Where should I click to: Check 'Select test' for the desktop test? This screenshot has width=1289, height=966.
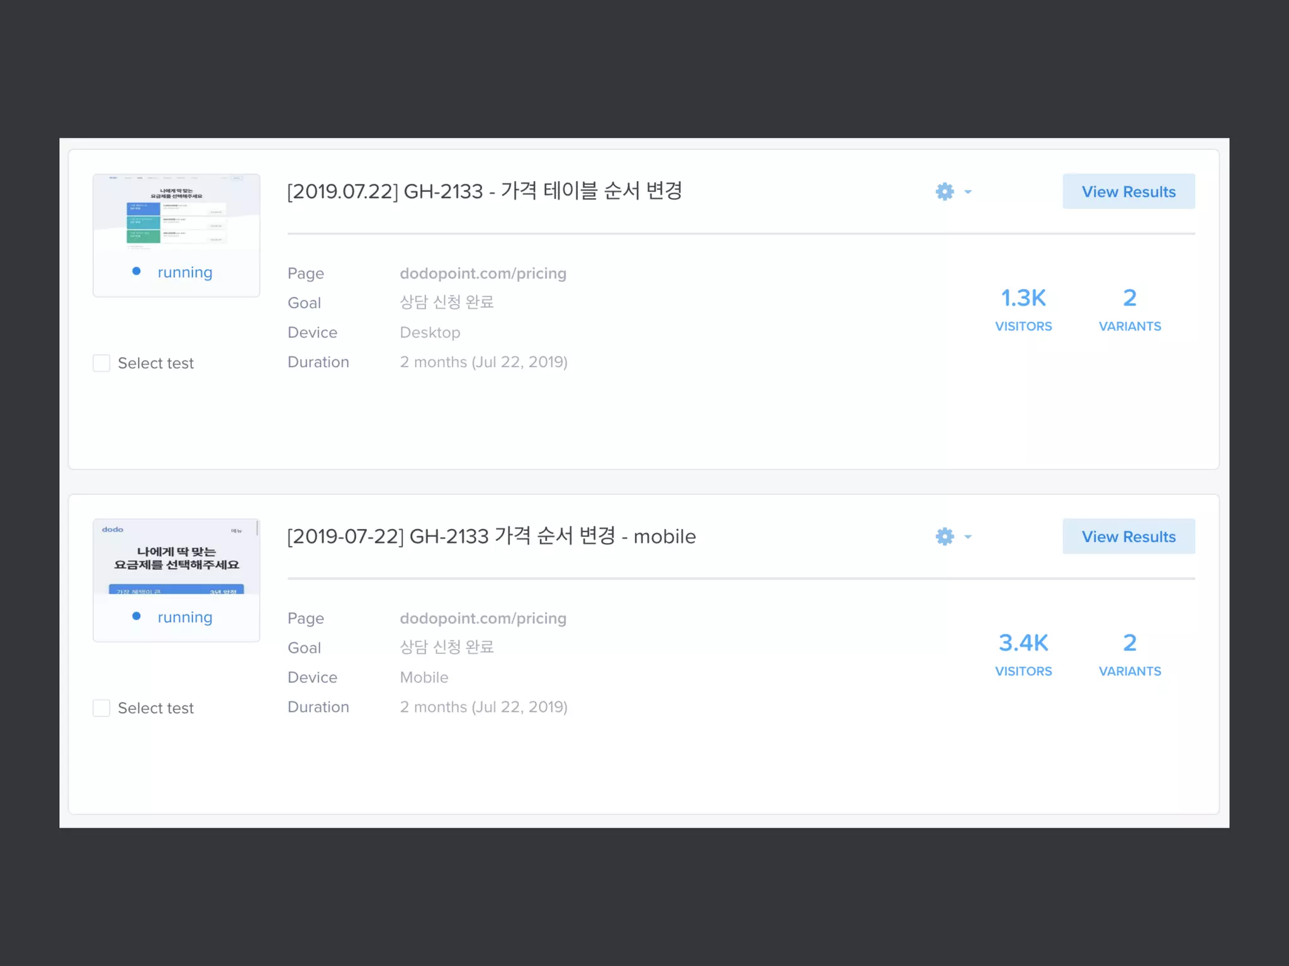point(101,363)
